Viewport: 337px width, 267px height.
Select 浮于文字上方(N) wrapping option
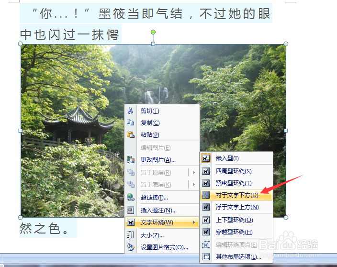pyautogui.click(x=236, y=207)
